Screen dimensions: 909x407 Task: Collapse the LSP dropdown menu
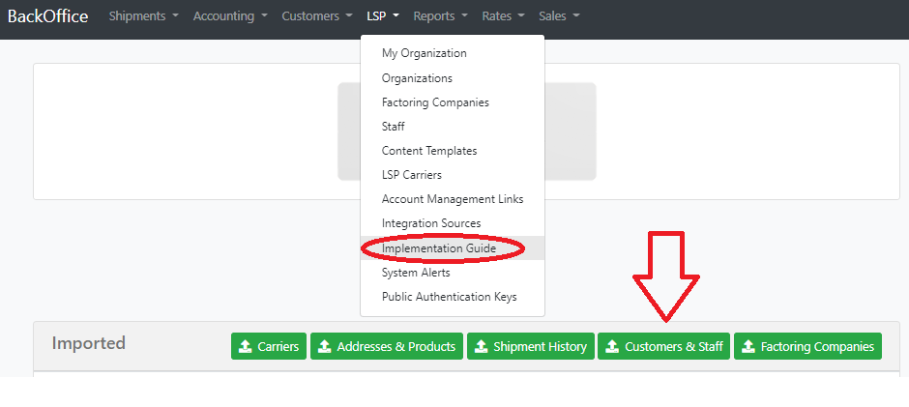click(x=383, y=16)
